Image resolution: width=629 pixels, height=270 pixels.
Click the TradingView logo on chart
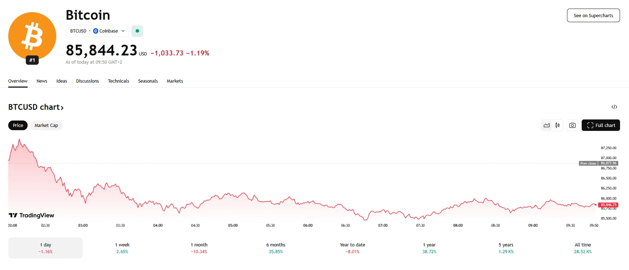(x=32, y=215)
